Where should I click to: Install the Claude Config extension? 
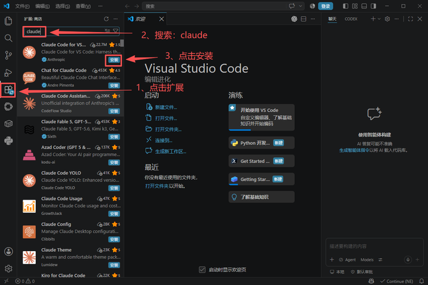click(x=114, y=239)
